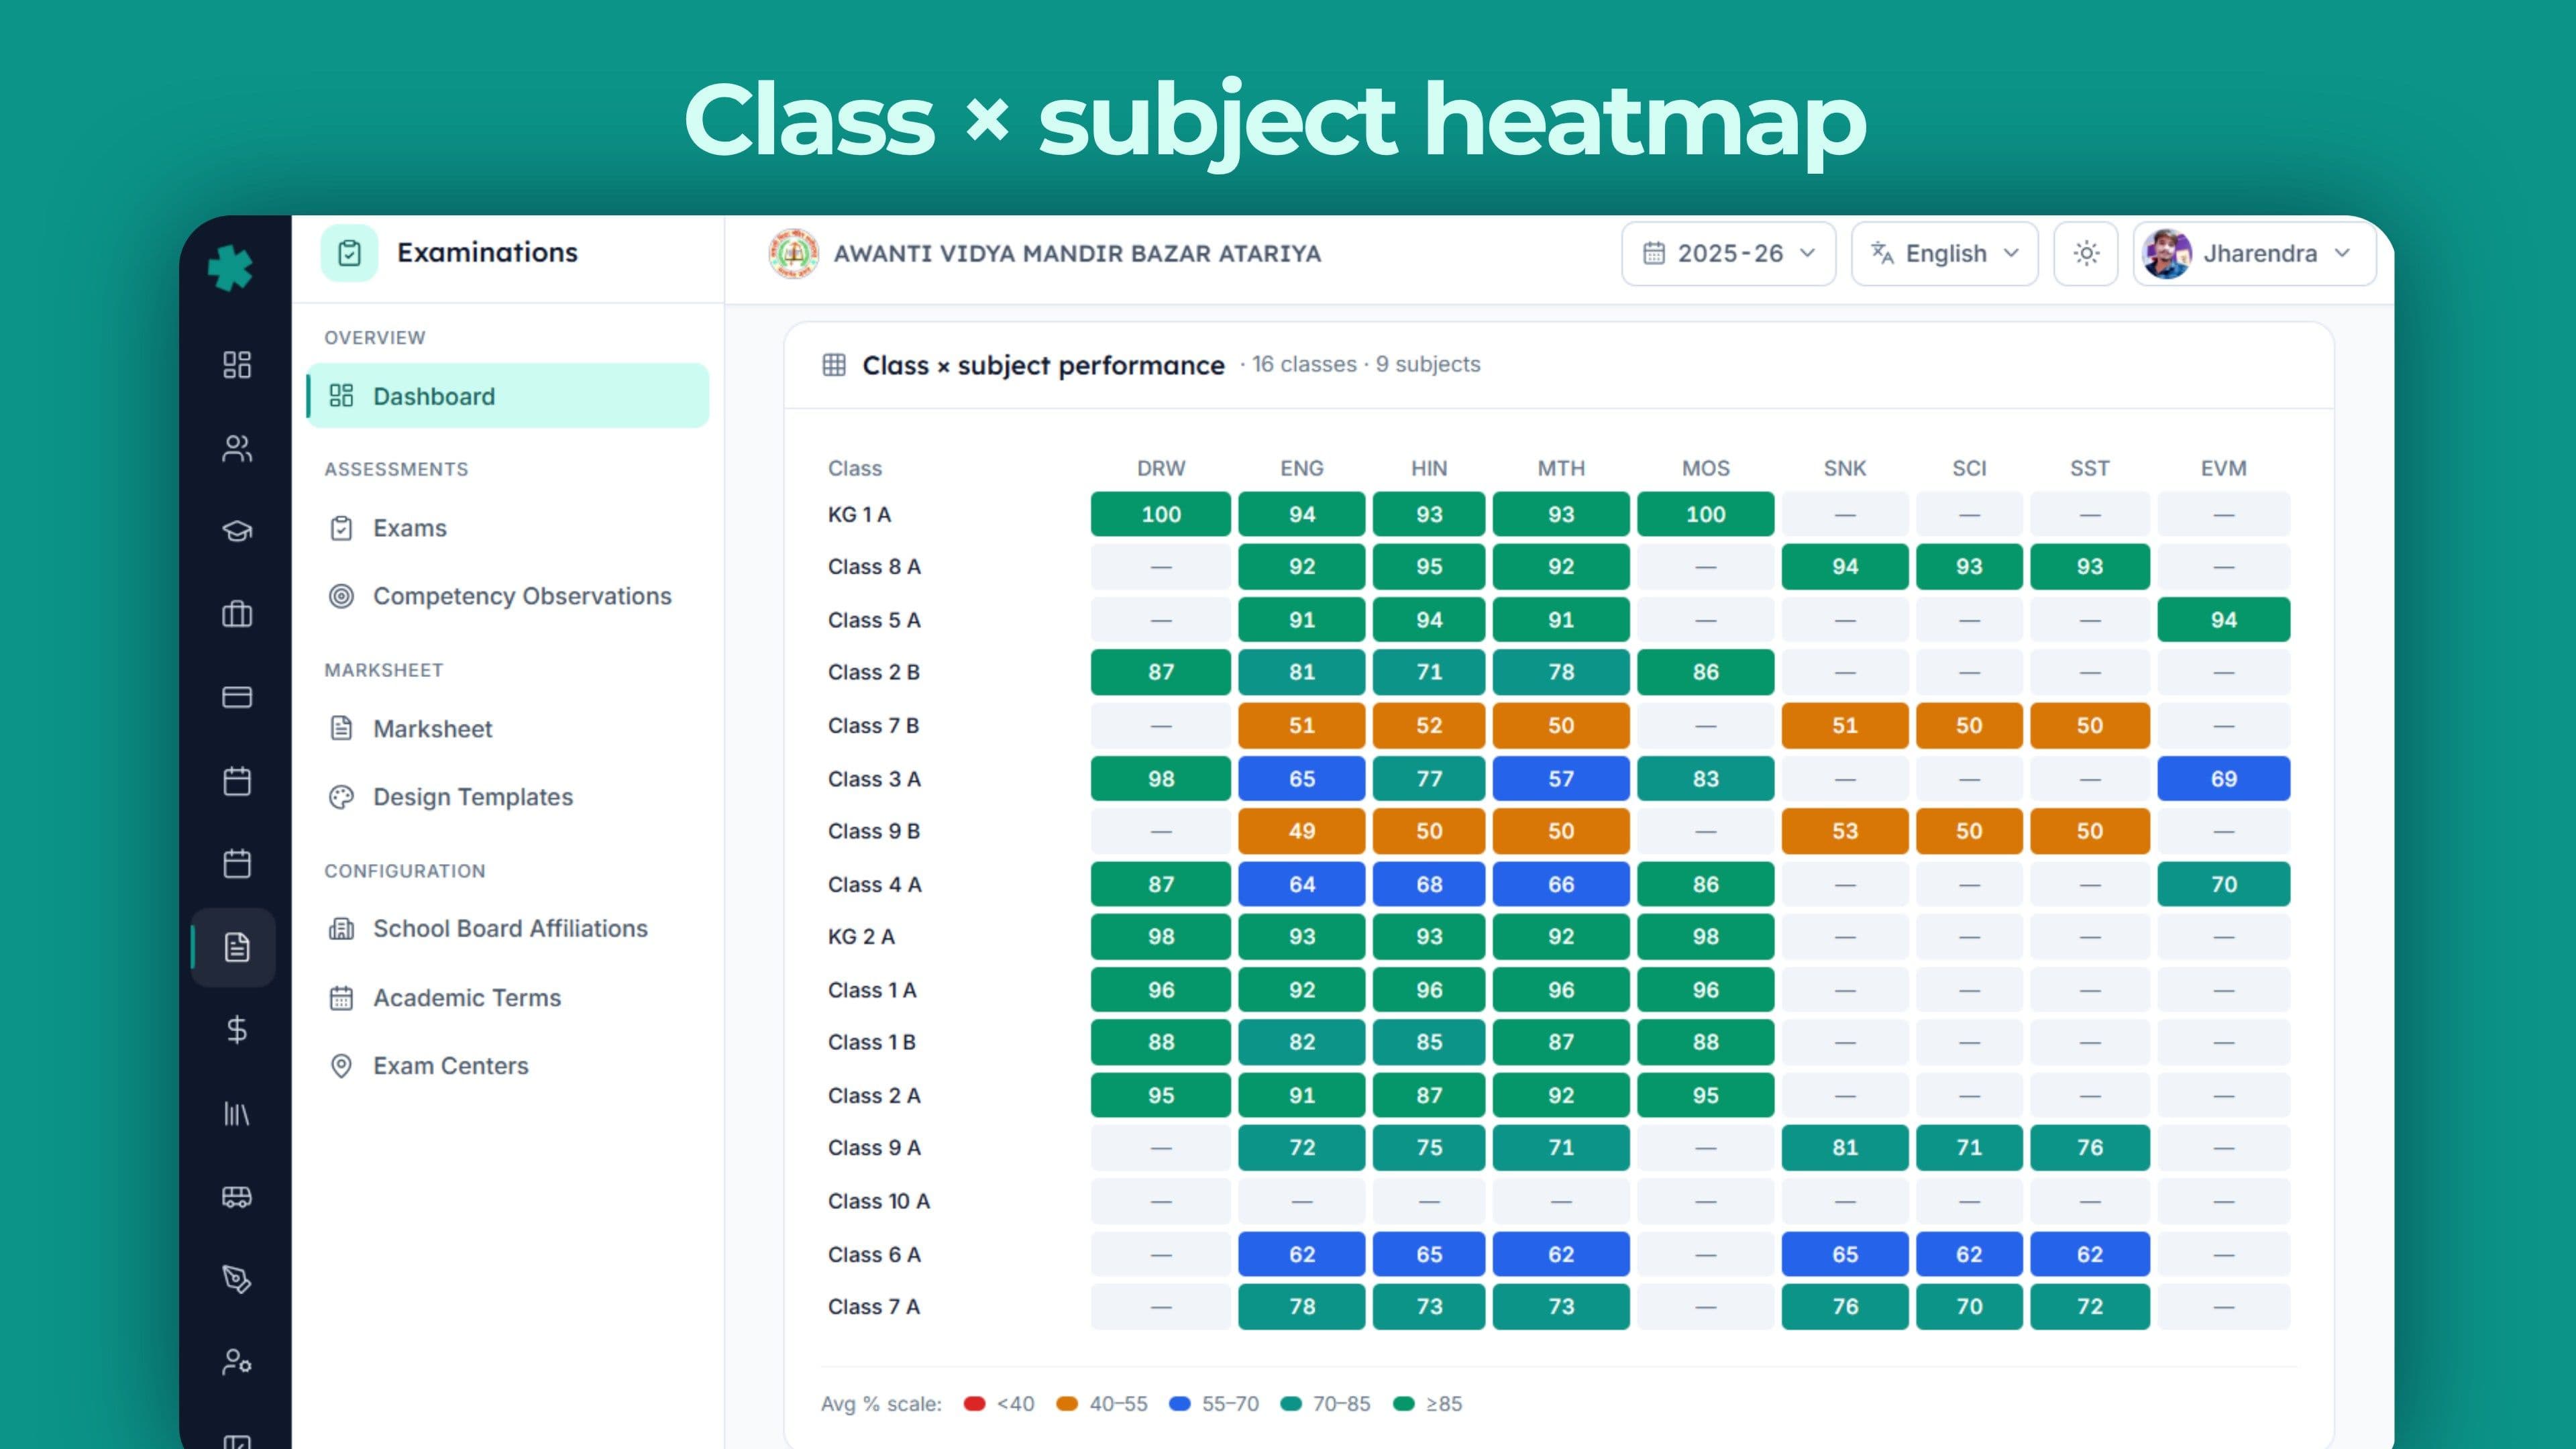Open the academic year 2025-26 dropdown
2576x1449 pixels.
pos(1729,253)
